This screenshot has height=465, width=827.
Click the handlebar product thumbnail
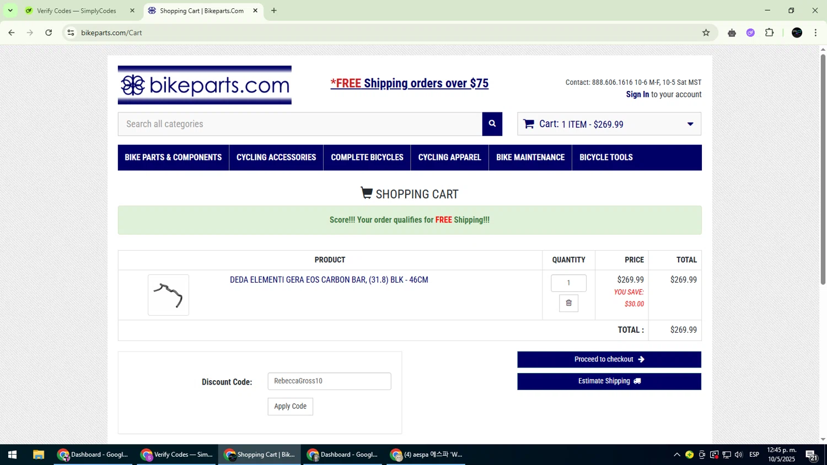tap(168, 295)
